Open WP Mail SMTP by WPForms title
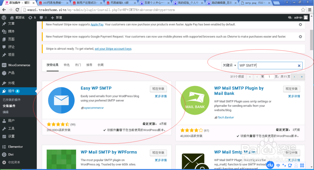Screen dimensions: 314x170 [x=109, y=152]
